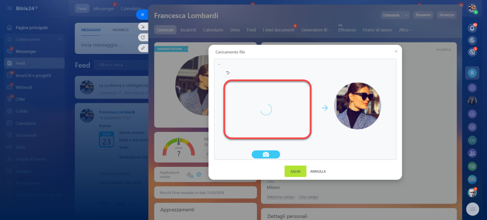Viewport: 487px width, 220px height.
Task: Click the blue slider close X button
Action: [x=142, y=15]
